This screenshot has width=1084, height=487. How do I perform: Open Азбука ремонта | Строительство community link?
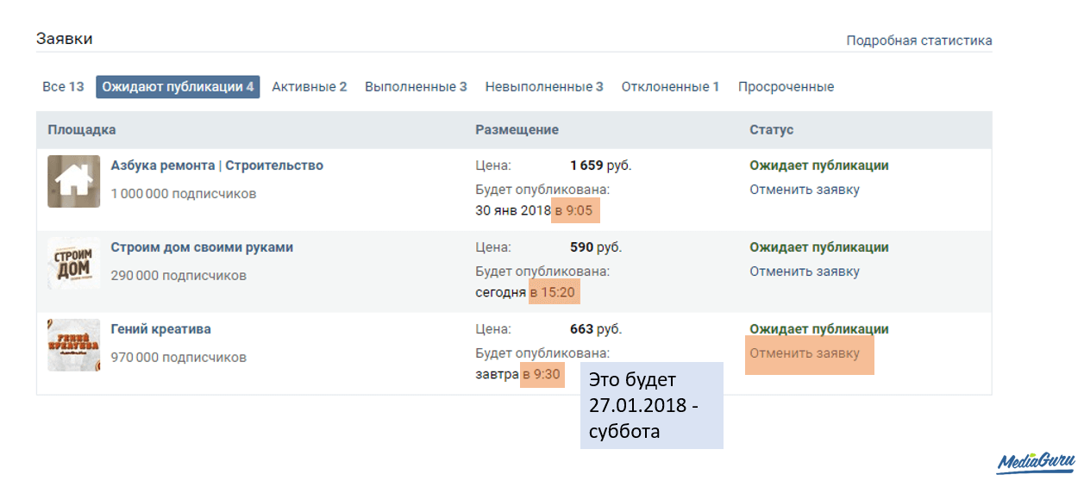(216, 165)
